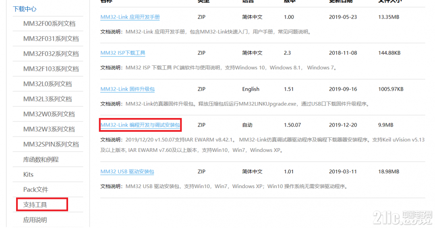Click version 1.50.07 cell
The width and height of the screenshot is (435, 228).
coord(292,125)
